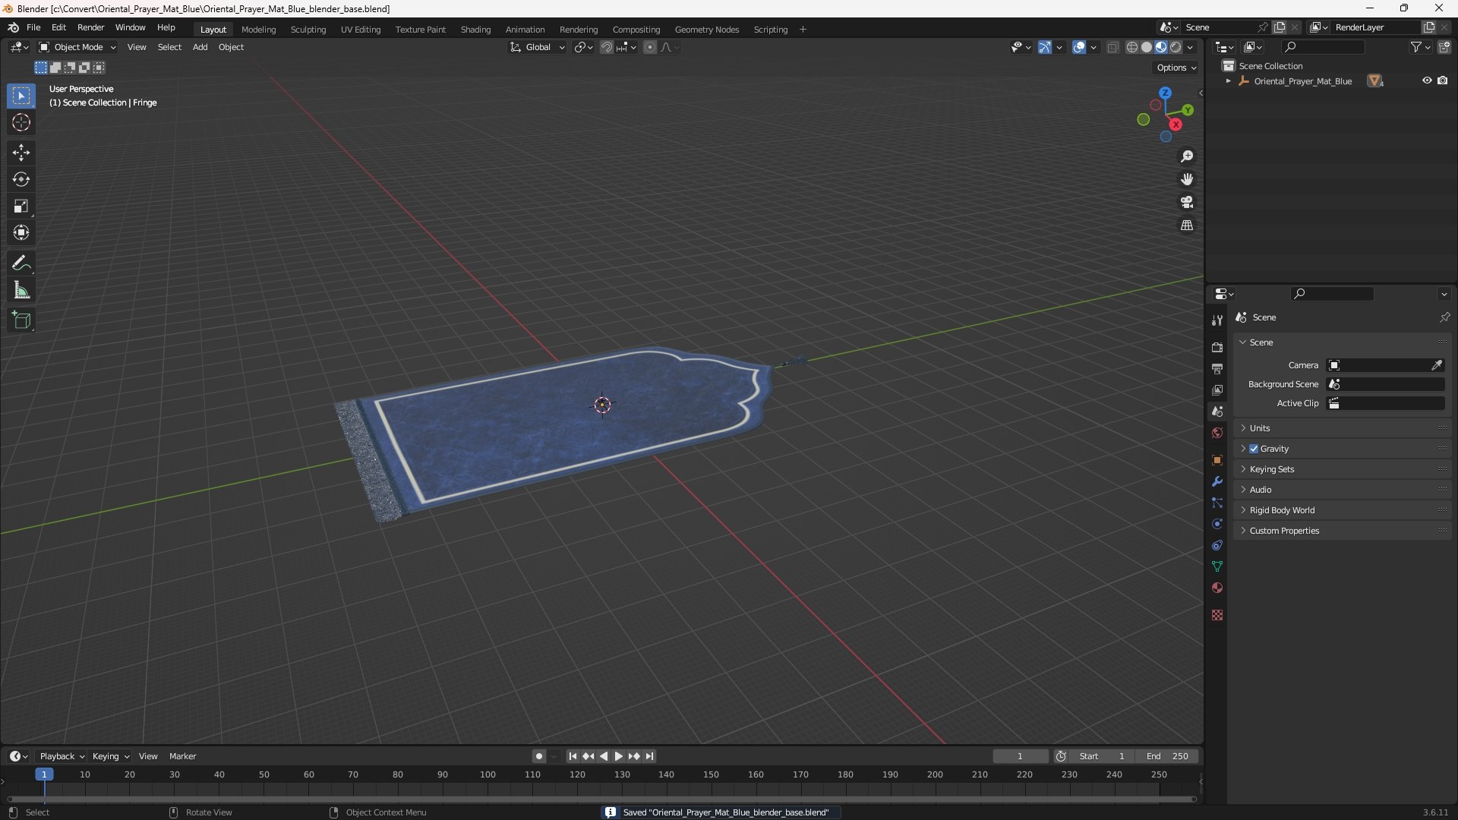1458x820 pixels.
Task: Open the Add menu in viewport header
Action: click(200, 47)
